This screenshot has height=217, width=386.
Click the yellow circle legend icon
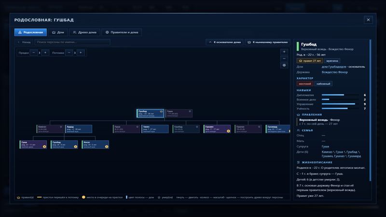click(x=83, y=197)
